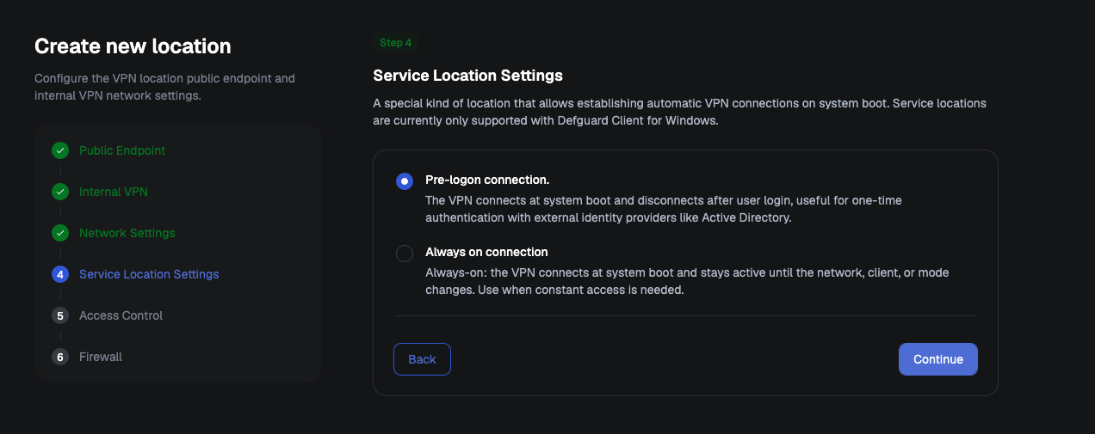Go to the Public Endpoint step
Viewport: 1095px width, 434px height.
(x=122, y=150)
